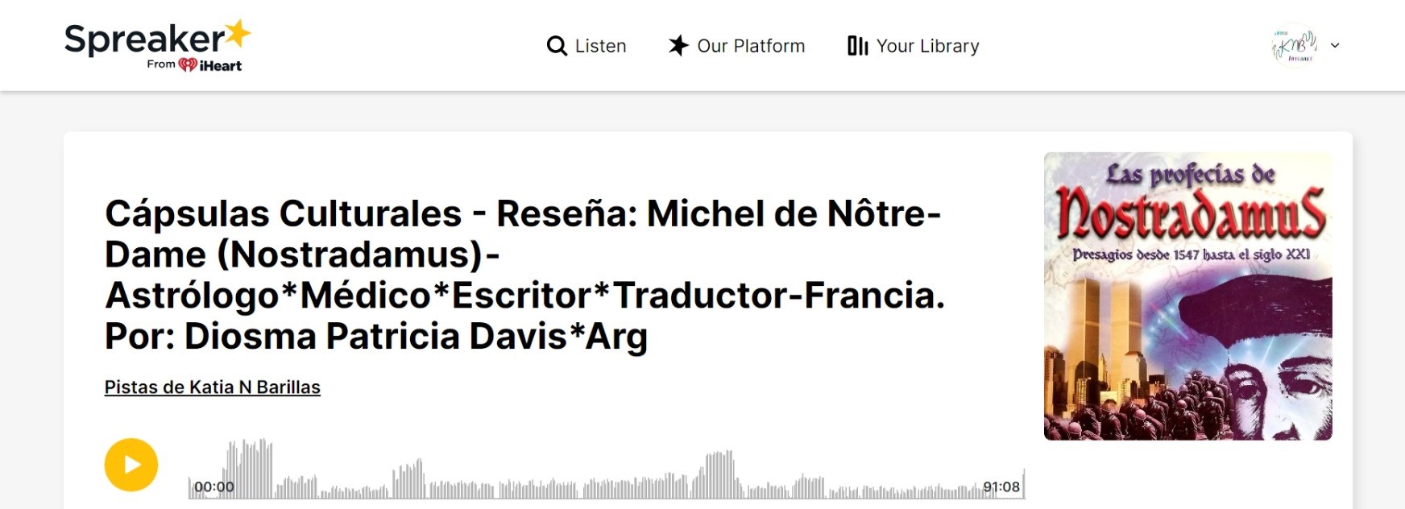Click the yellow star in the Spreaker logo
The width and height of the screenshot is (1405, 509).
tap(238, 35)
